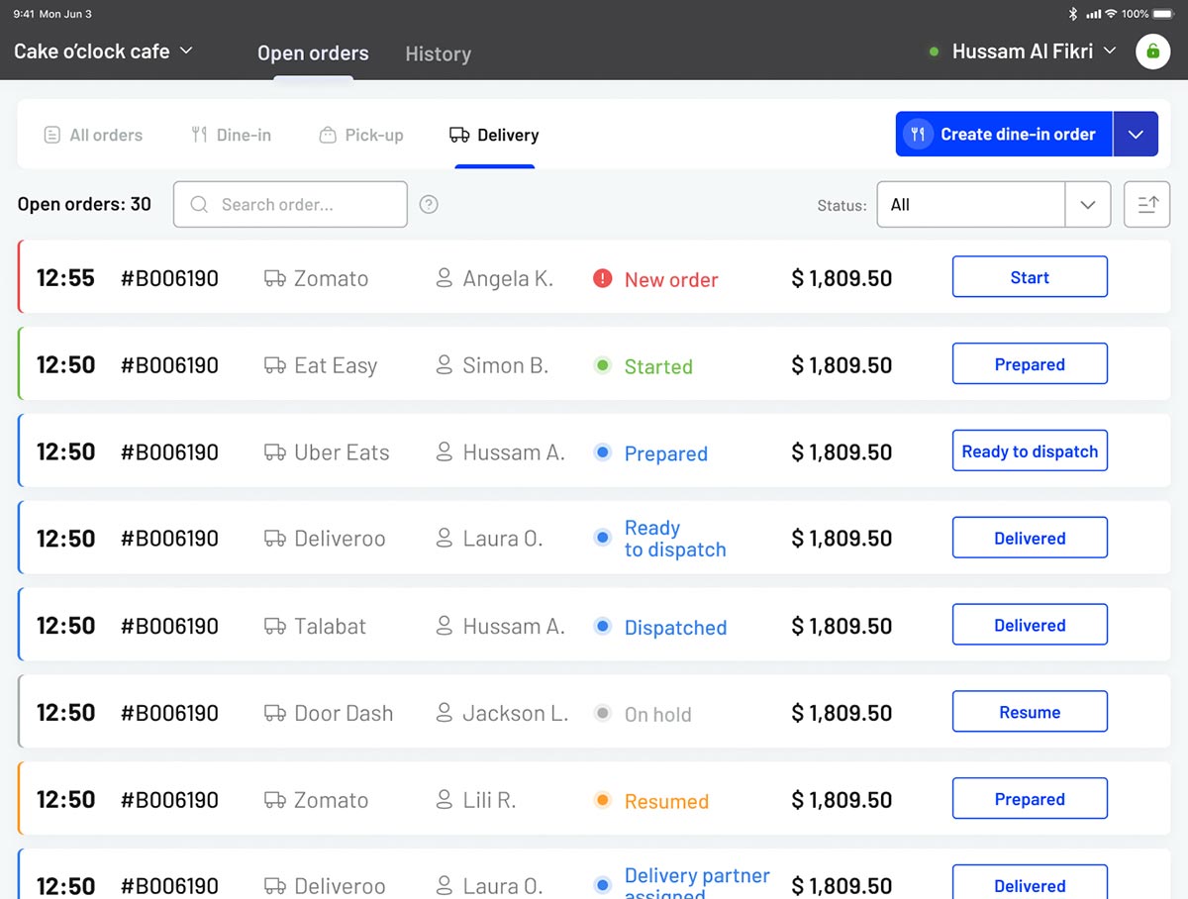Image resolution: width=1188 pixels, height=899 pixels.
Task: Click the red New order alert icon
Action: click(x=602, y=279)
